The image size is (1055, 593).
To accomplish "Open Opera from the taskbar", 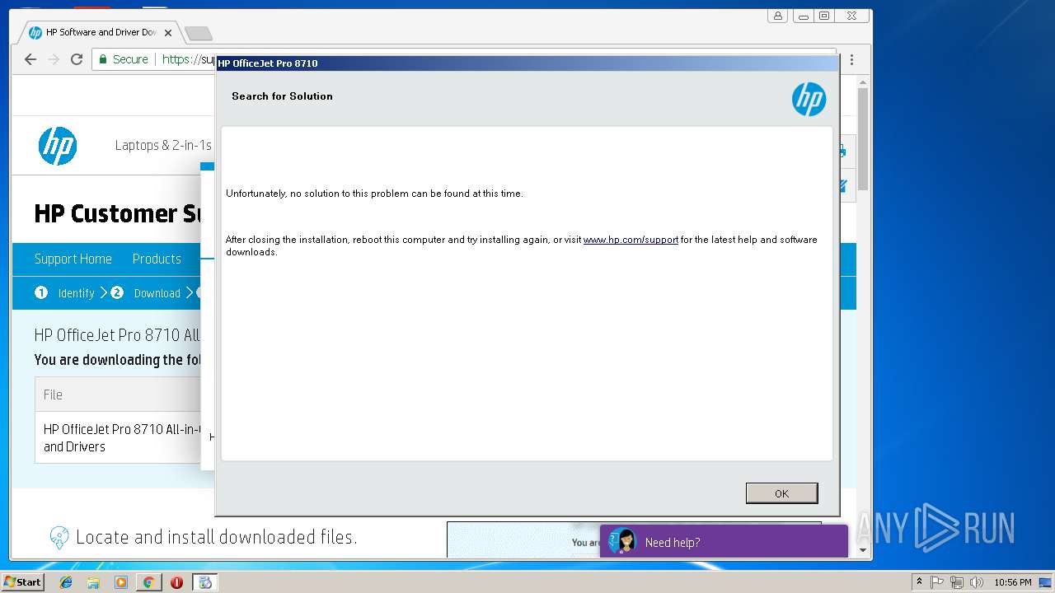I will click(x=176, y=582).
